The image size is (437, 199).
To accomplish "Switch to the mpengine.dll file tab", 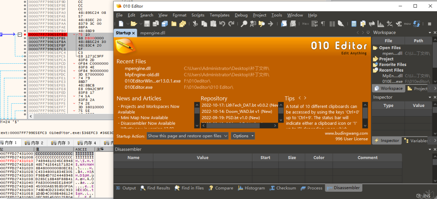I will (x=153, y=33).
